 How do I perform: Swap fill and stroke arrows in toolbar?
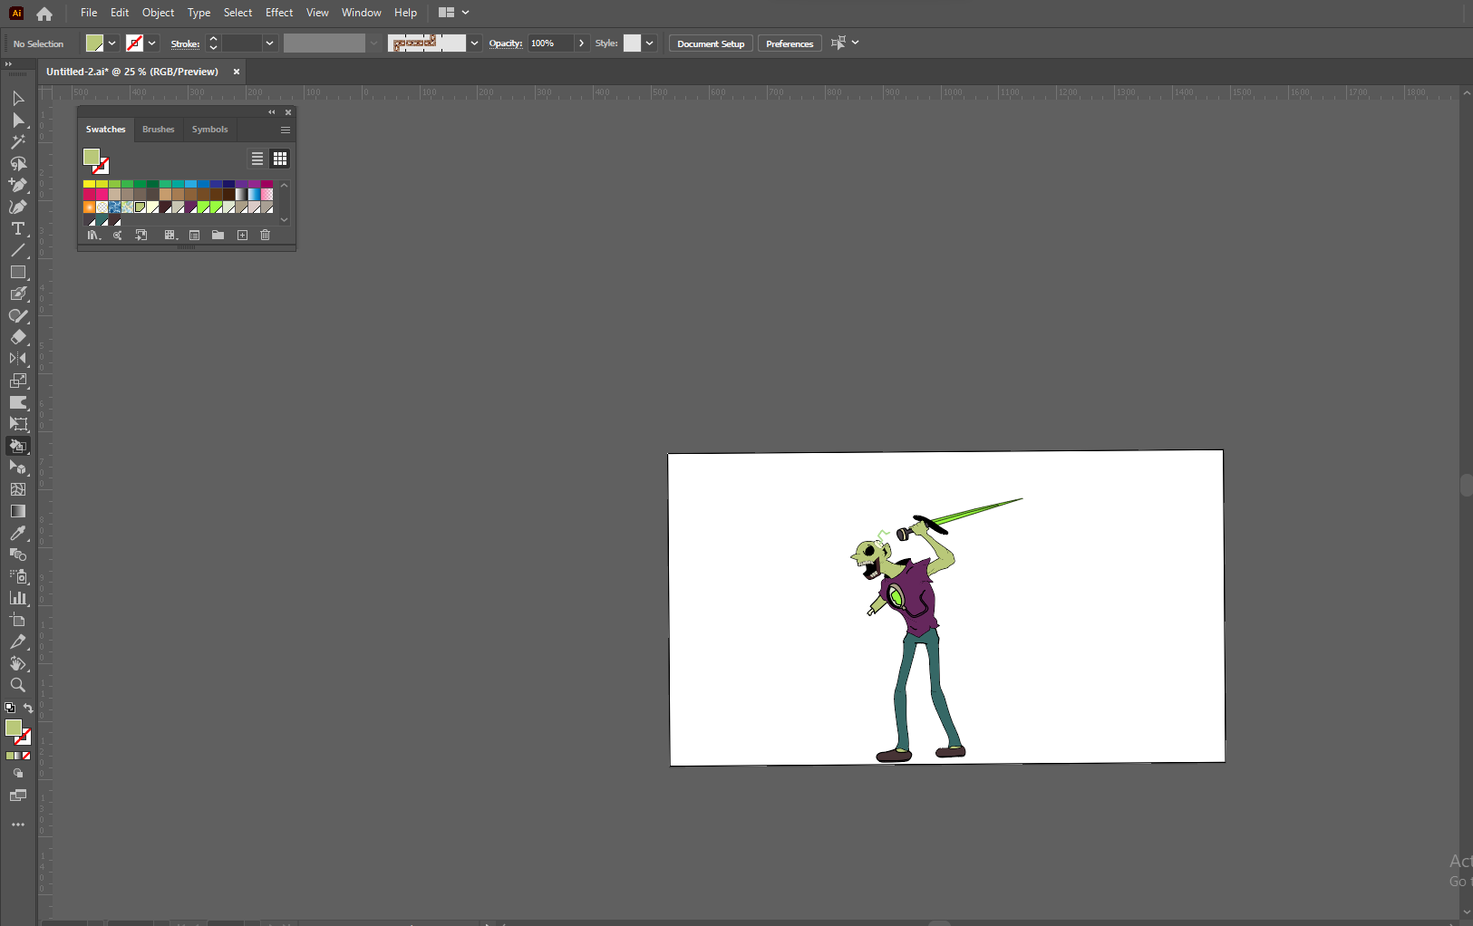tap(29, 709)
